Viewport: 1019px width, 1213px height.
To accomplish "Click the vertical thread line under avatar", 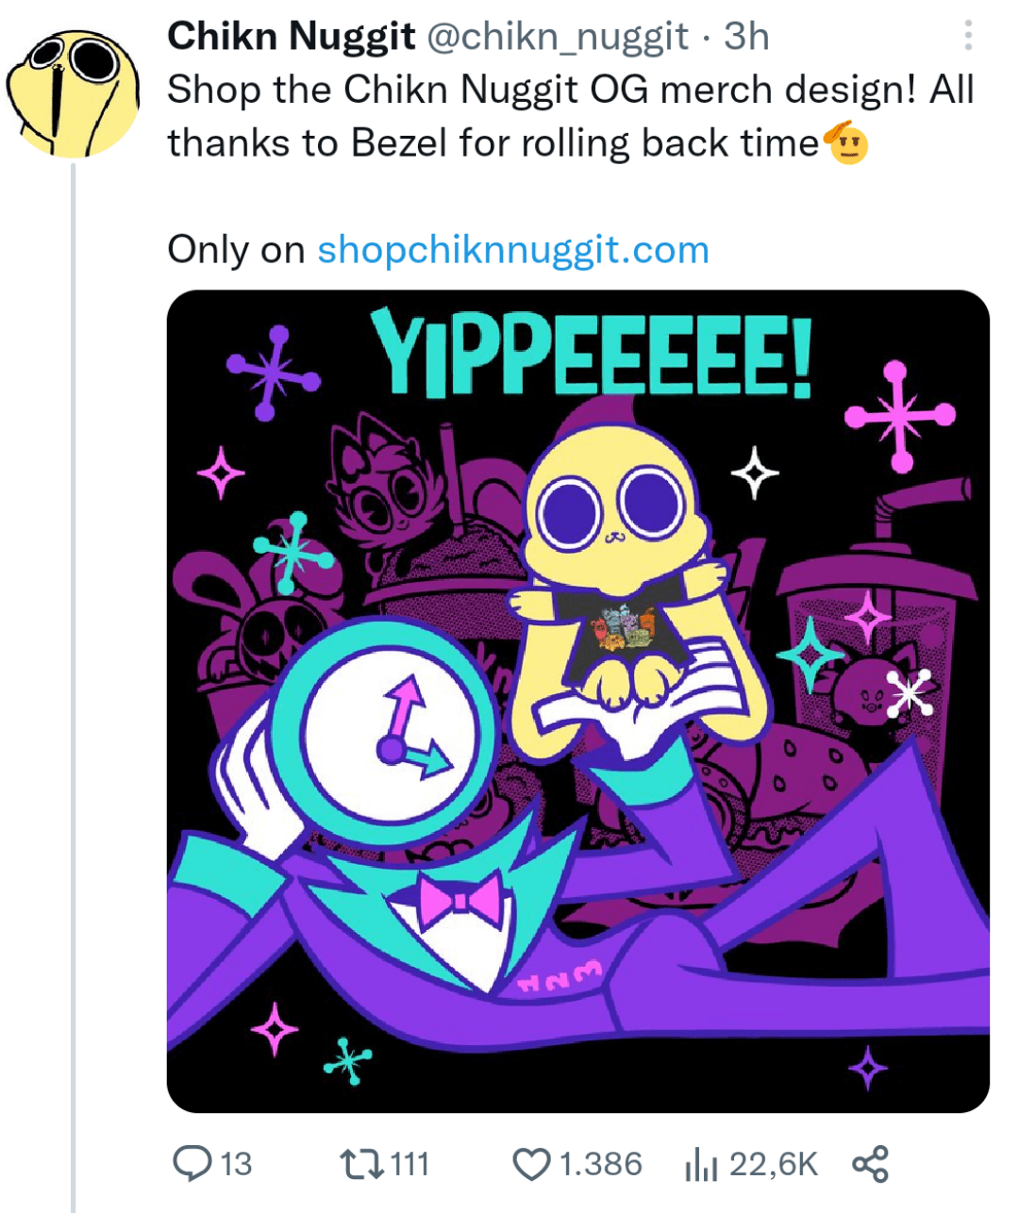I will click(74, 660).
